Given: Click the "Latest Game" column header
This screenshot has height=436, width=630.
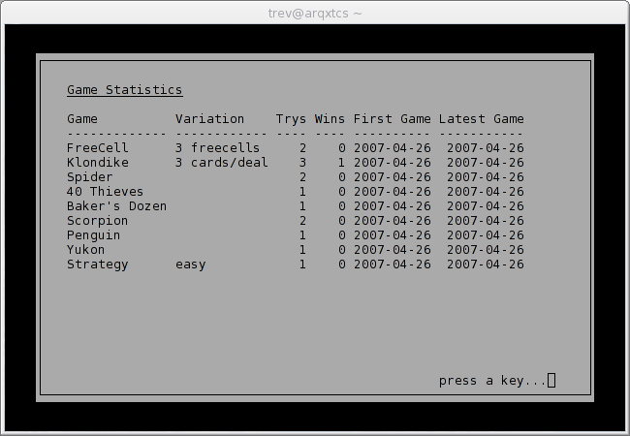Looking at the screenshot, I should click(x=481, y=119).
